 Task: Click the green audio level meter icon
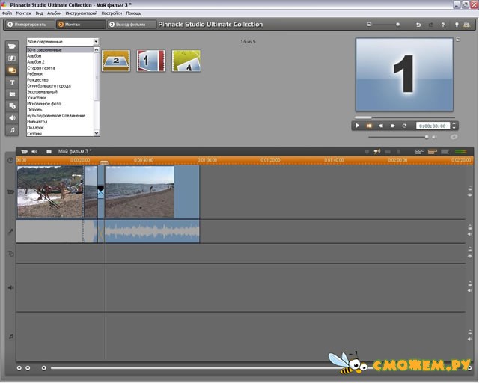(461, 152)
